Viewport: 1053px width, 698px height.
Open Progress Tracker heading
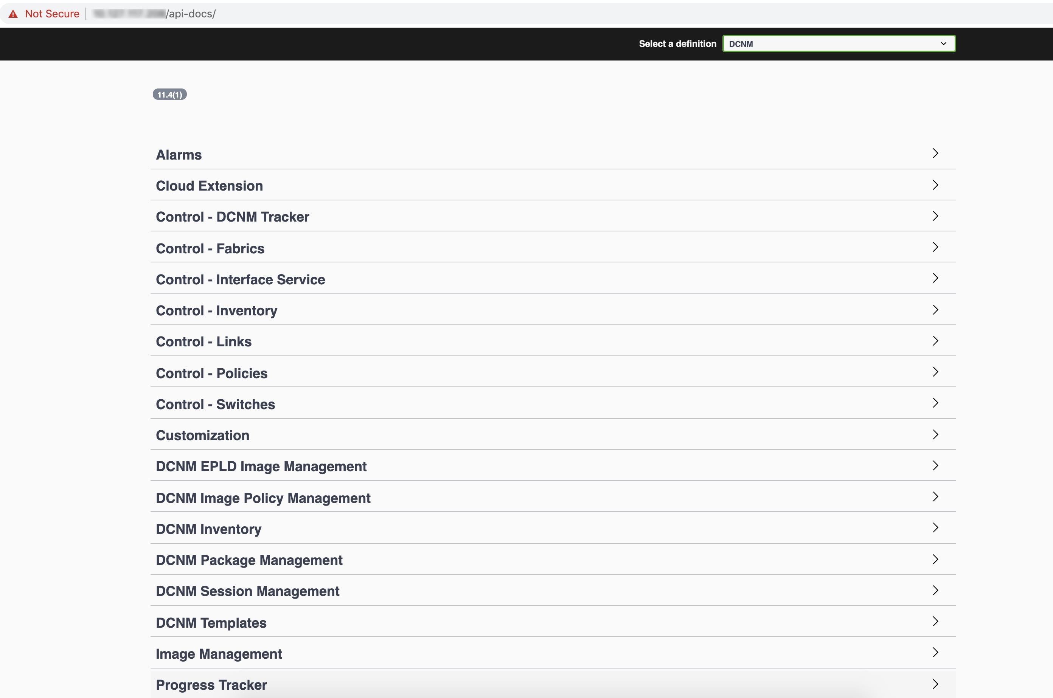[211, 685]
